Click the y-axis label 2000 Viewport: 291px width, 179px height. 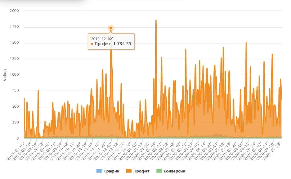click(x=14, y=11)
